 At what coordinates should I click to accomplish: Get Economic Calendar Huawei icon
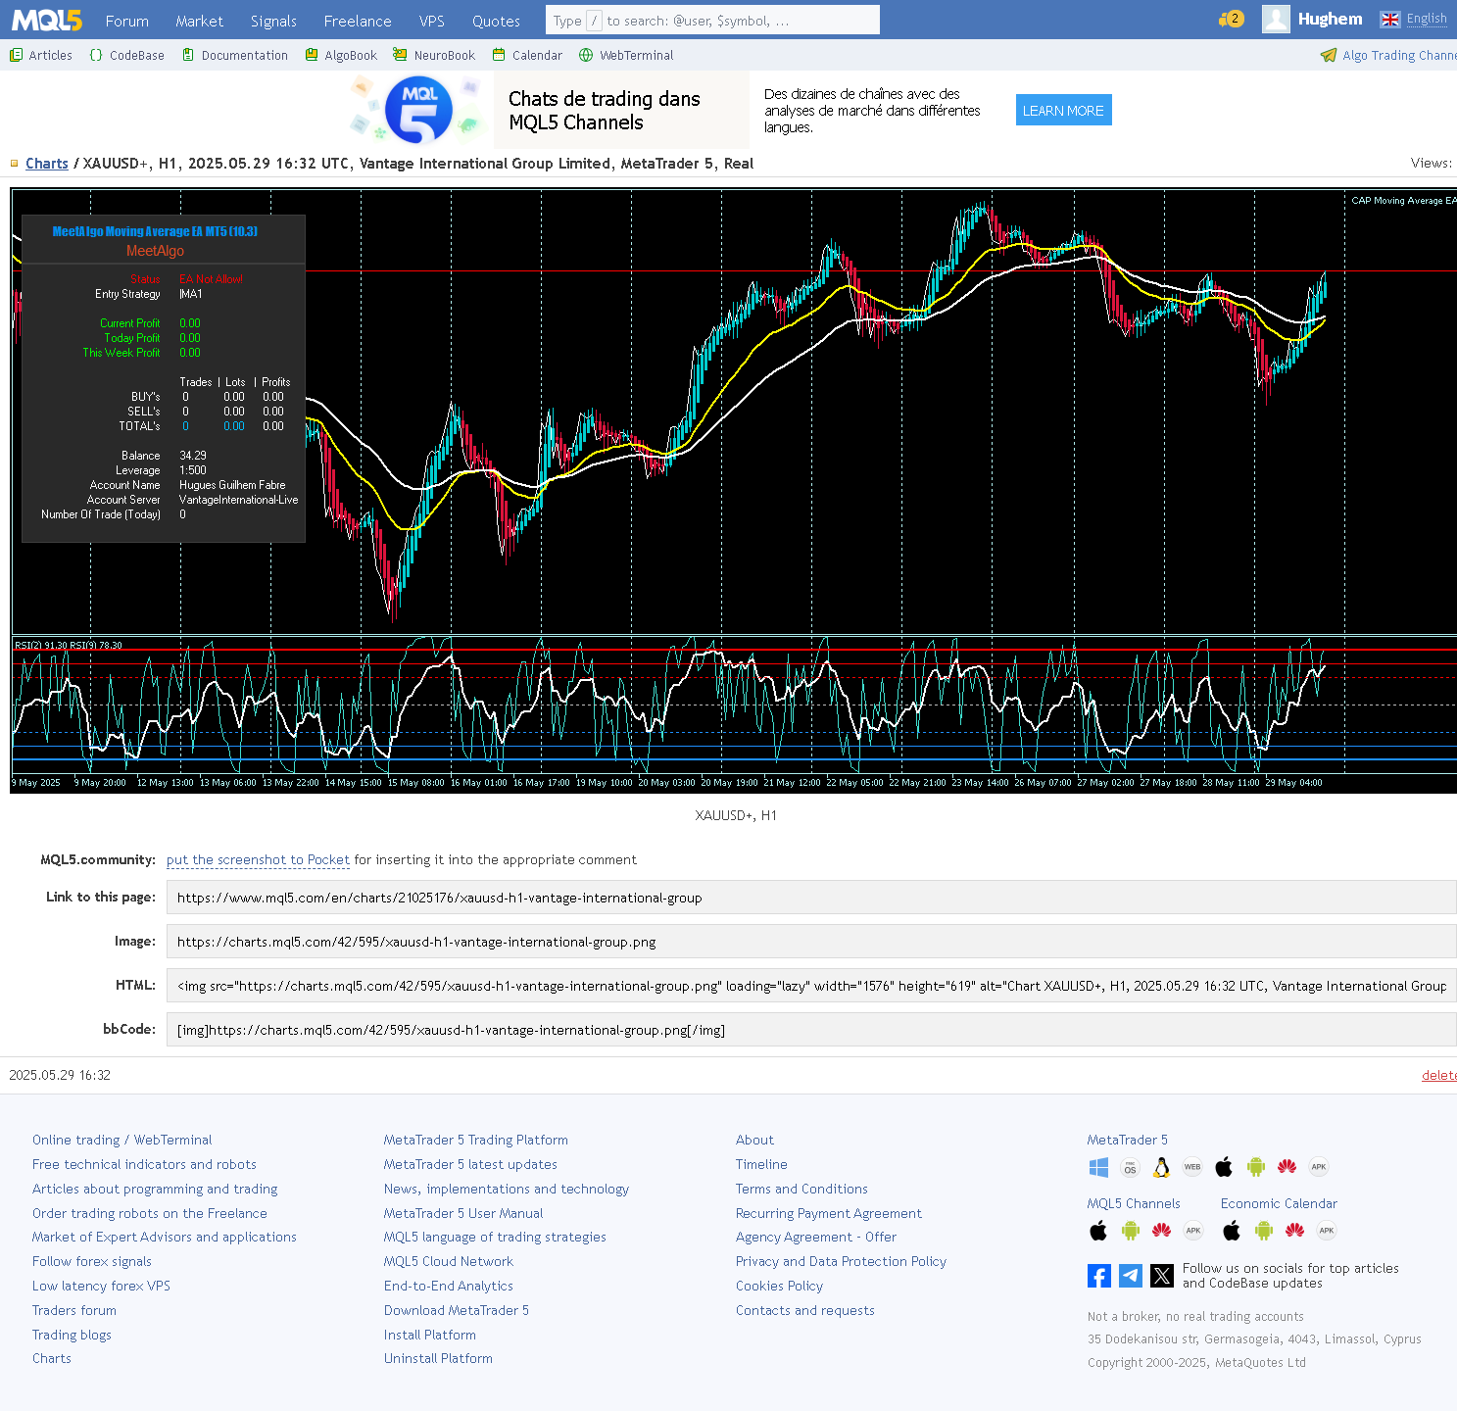(x=1295, y=1231)
